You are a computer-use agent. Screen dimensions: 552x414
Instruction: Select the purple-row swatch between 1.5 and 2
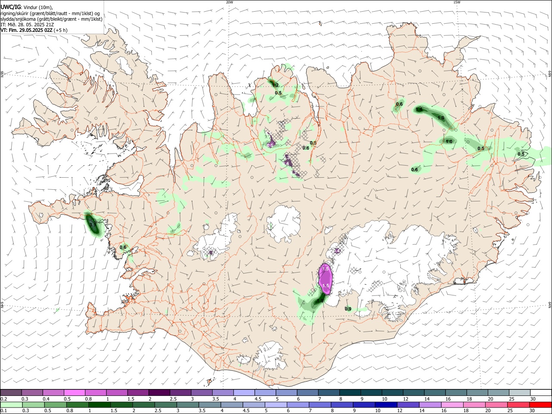tap(138, 393)
